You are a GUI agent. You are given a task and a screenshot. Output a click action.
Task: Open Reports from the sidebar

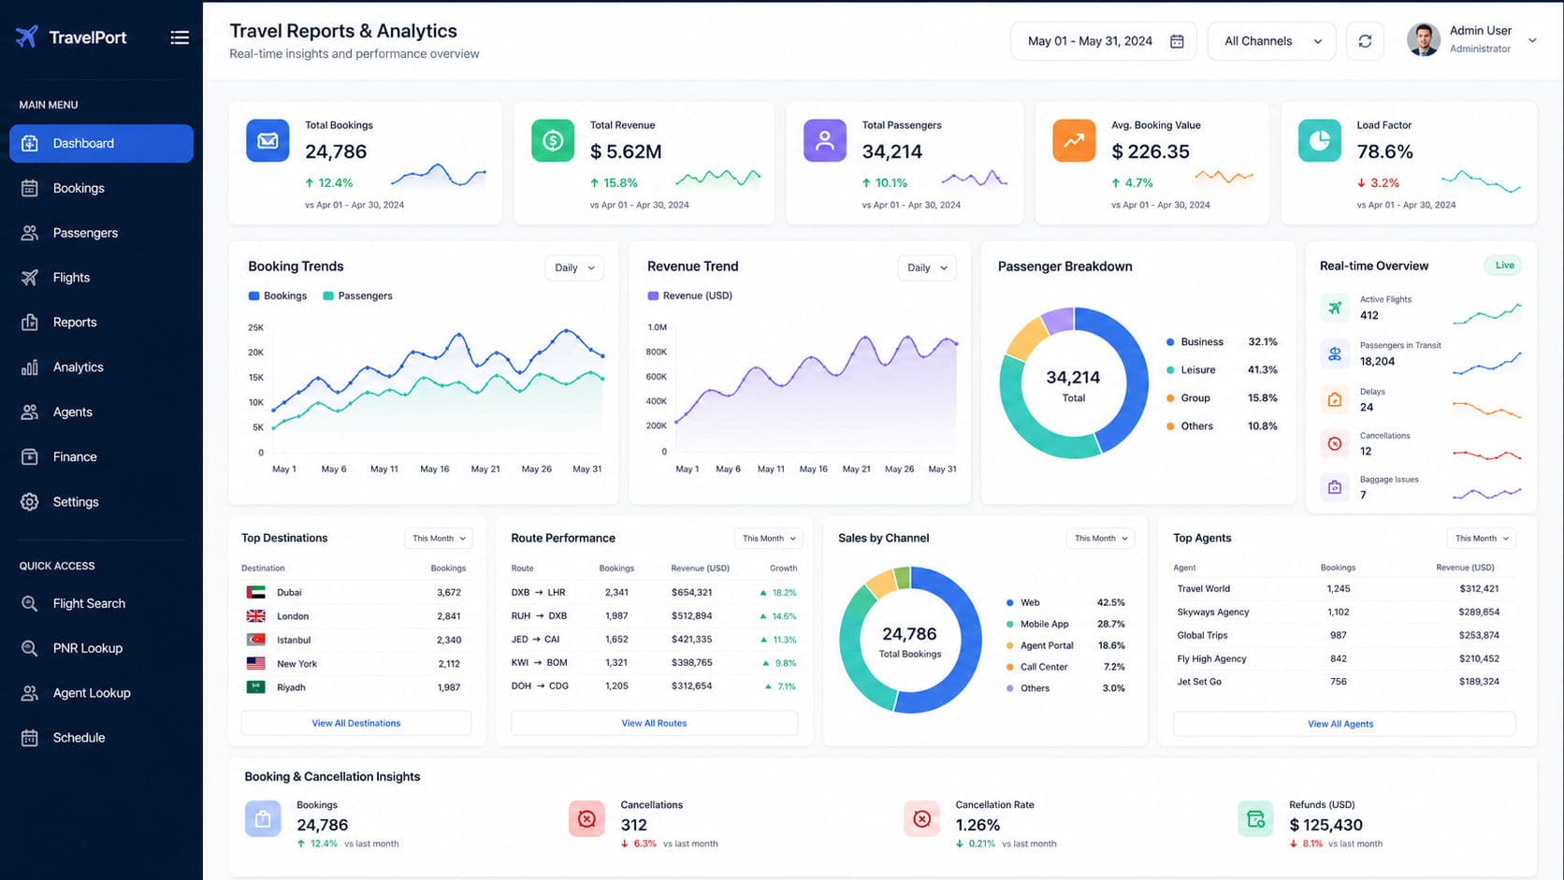pos(101,323)
